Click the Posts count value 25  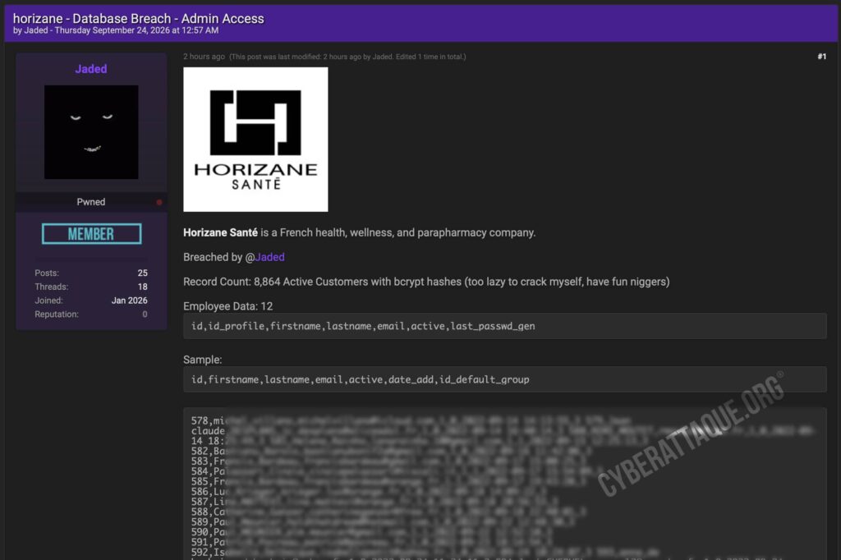tap(142, 273)
